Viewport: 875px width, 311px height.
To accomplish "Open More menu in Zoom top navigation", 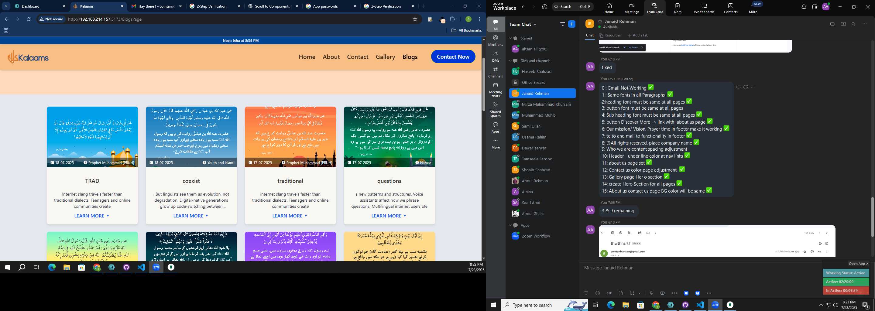I will tap(753, 8).
